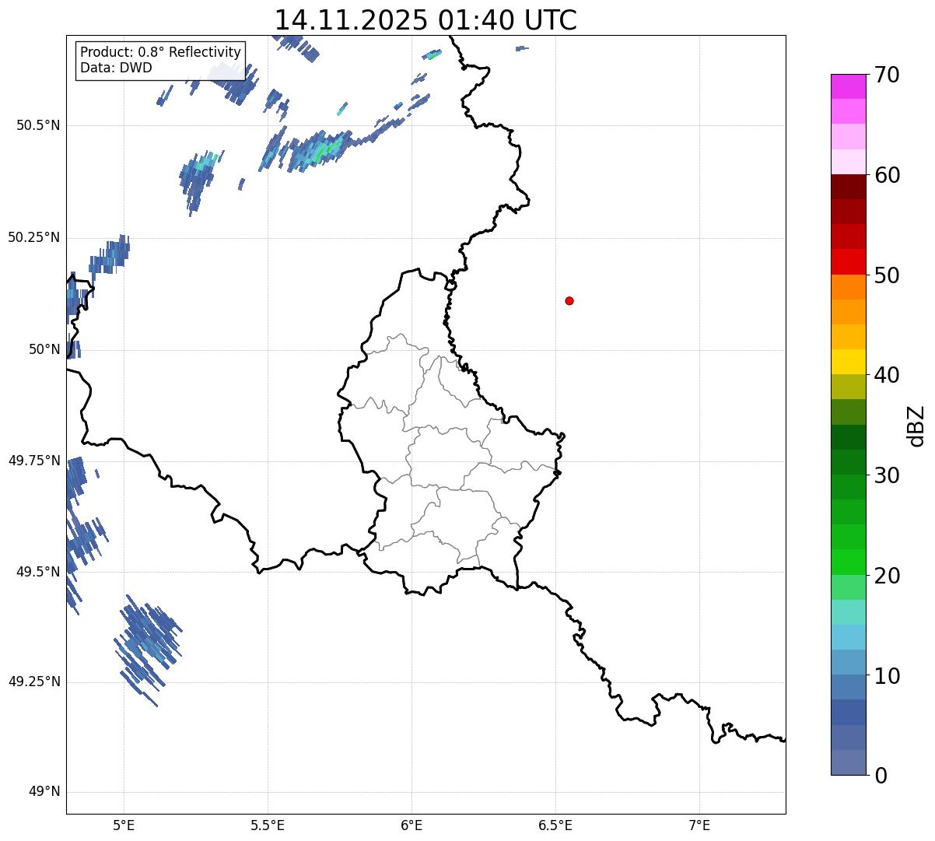The height and width of the screenshot is (841, 935).
Task: Click the title '14.11.2025 01:40 UTC'
Action: pos(425,20)
